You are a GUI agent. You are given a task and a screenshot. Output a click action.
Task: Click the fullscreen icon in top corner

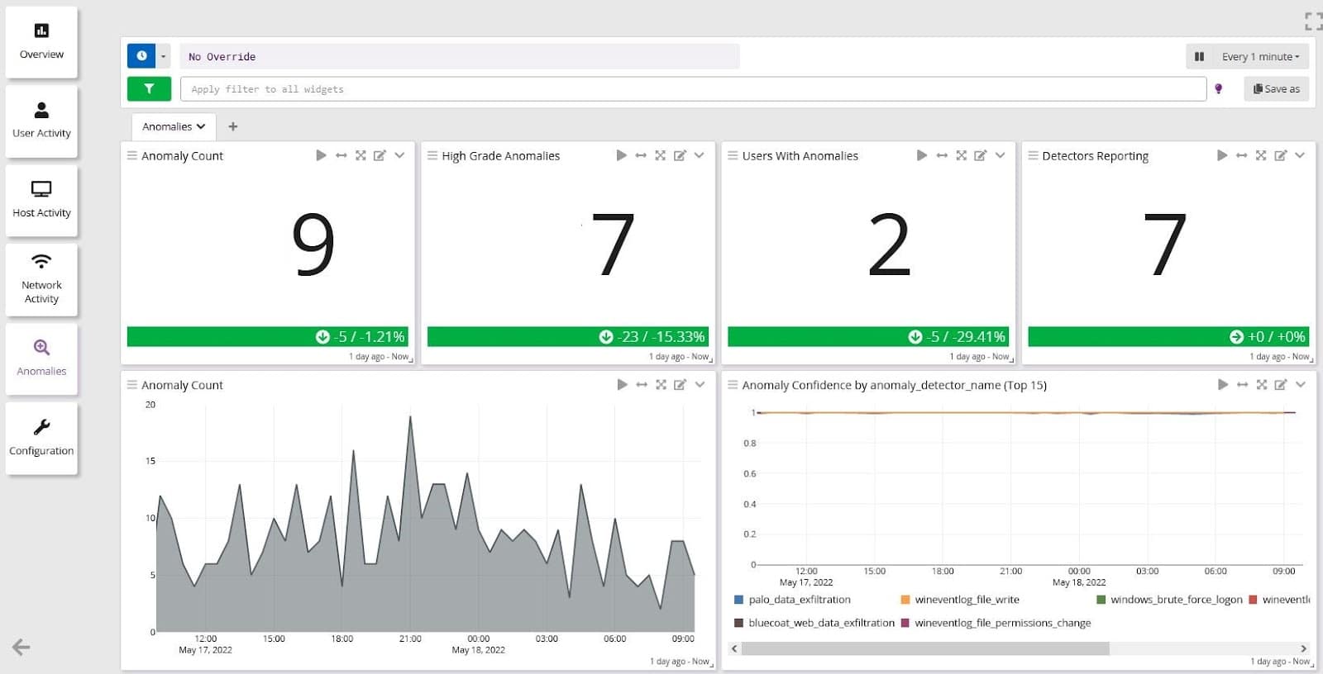(x=1312, y=21)
